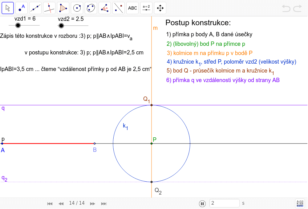
Task: Click the '14 / 14' step counter
Action: [x=77, y=203]
